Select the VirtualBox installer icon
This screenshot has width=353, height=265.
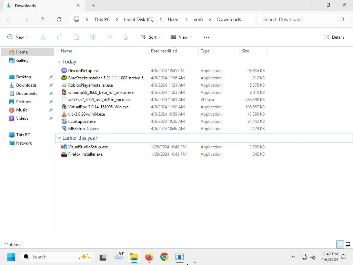pos(64,107)
